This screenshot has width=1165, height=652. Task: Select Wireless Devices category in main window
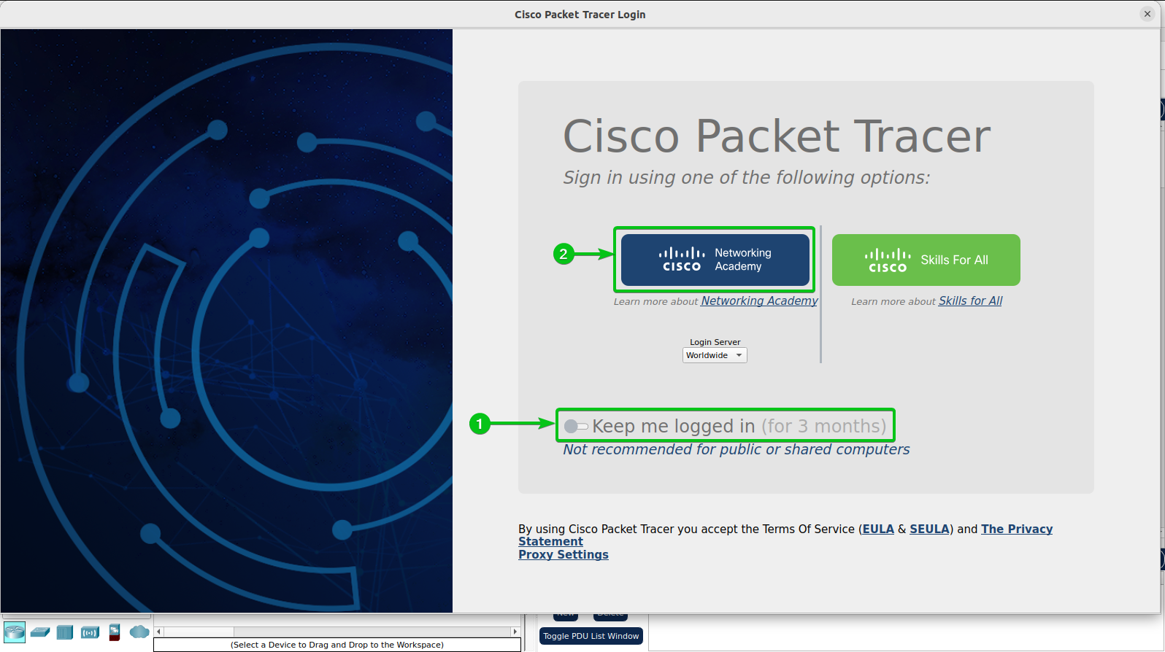click(x=91, y=632)
